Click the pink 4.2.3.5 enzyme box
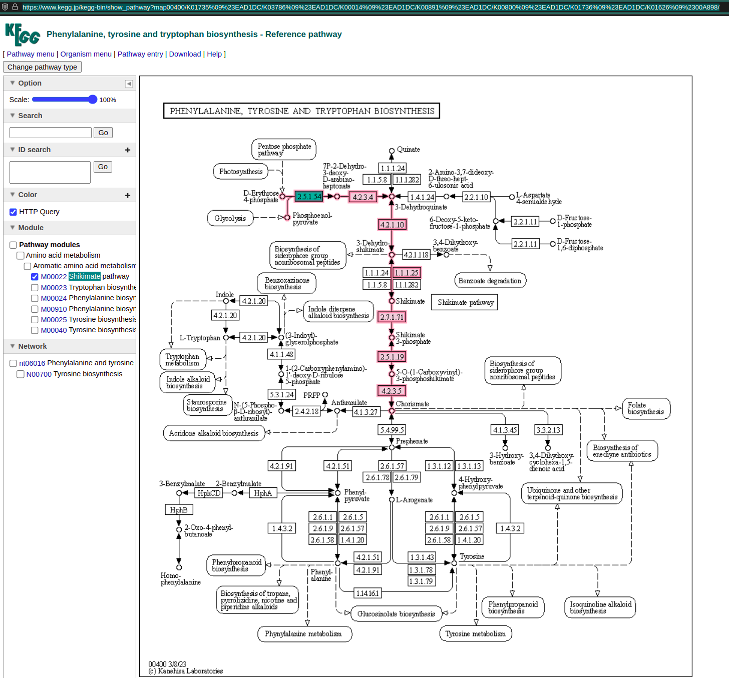Image resolution: width=729 pixels, height=678 pixels. (392, 391)
